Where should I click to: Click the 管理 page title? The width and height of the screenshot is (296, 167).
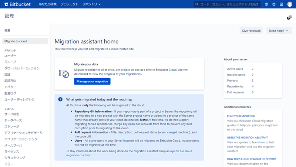pos(10,16)
